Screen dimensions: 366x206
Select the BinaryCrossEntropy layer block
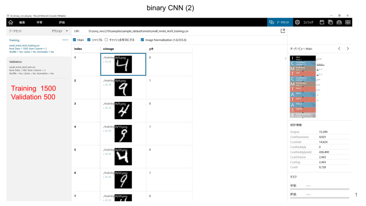pos(303,115)
